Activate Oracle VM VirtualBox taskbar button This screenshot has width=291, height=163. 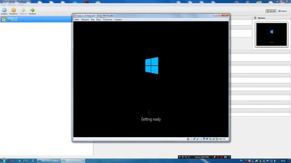point(49,161)
